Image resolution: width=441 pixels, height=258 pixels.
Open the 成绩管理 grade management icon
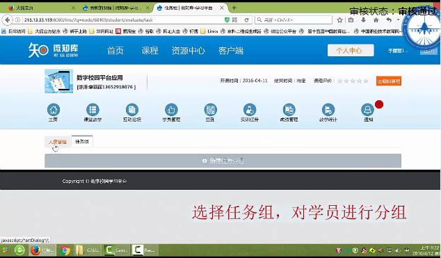[x=289, y=110]
